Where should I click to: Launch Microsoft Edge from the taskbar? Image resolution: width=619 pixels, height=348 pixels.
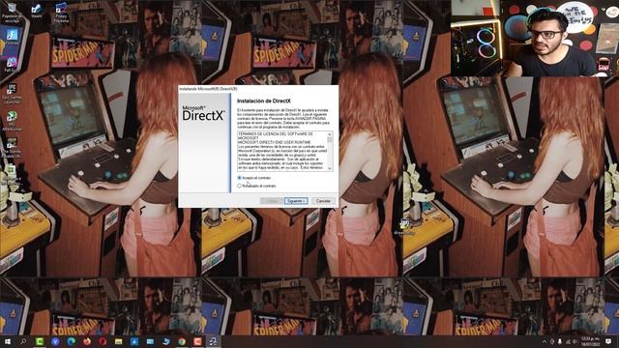click(x=71, y=341)
